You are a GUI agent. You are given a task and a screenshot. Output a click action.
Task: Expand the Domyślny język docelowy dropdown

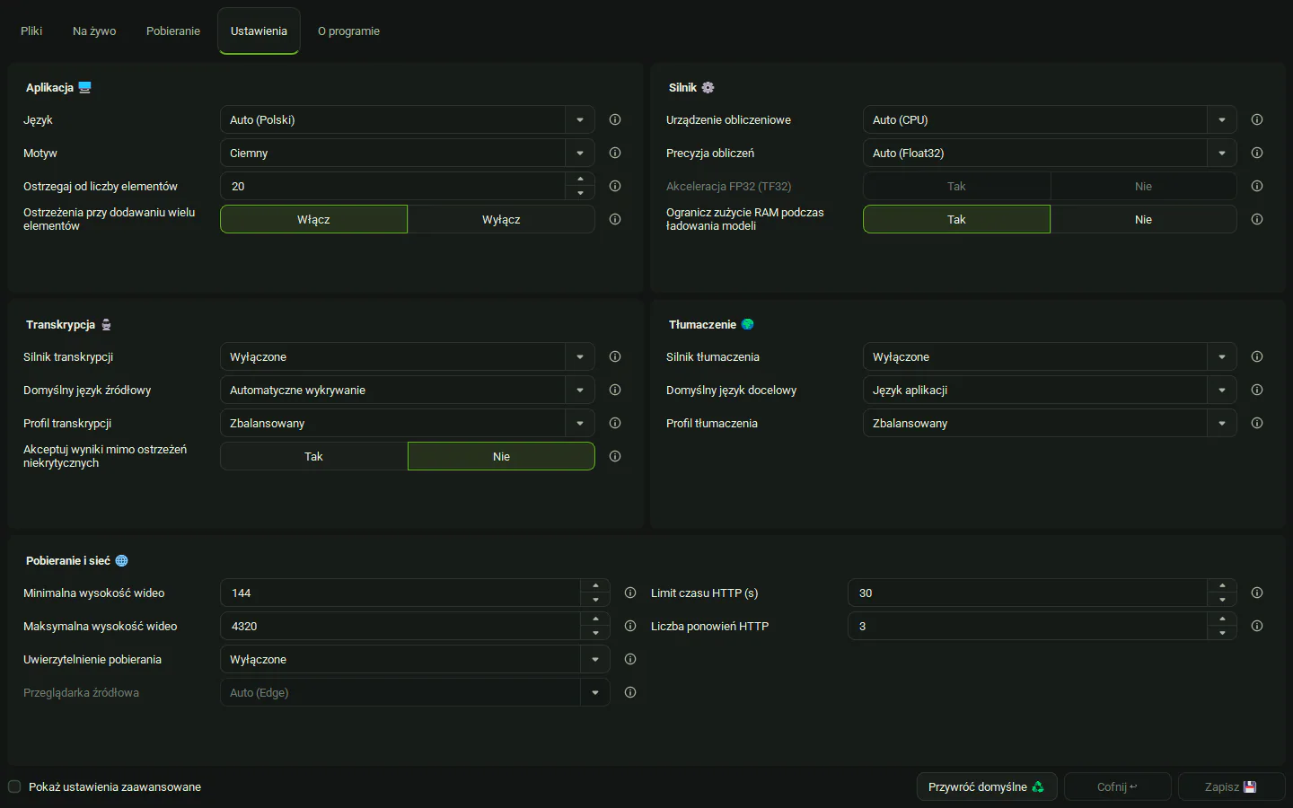[x=1050, y=390]
